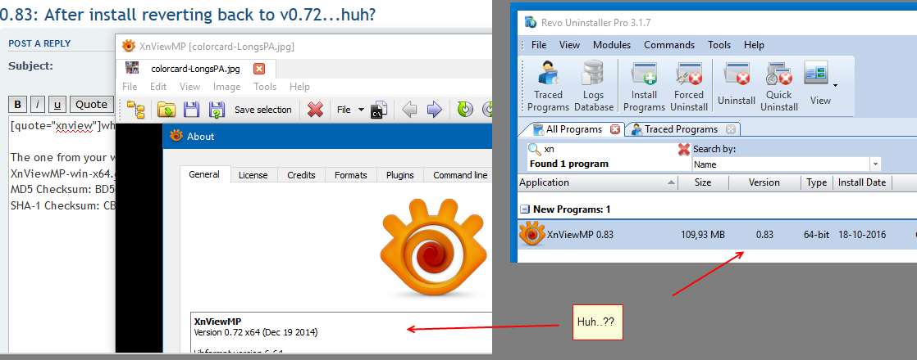
Task: Open Revo Uninstaller Tools menu
Action: [719, 45]
